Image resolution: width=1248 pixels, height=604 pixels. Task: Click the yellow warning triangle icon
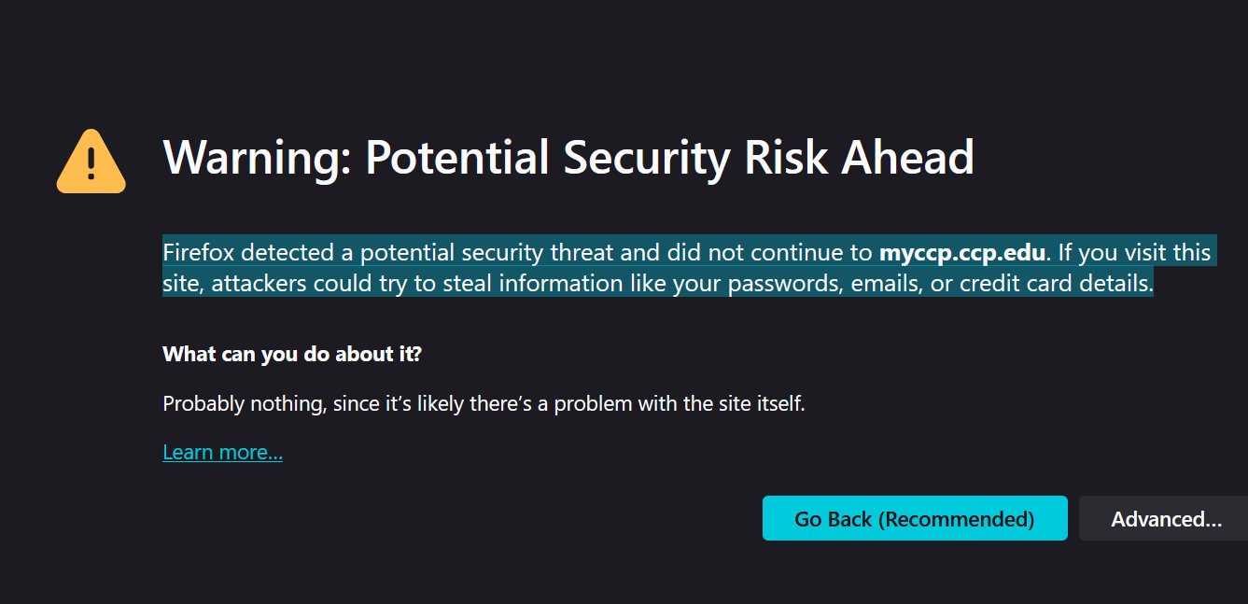point(91,163)
